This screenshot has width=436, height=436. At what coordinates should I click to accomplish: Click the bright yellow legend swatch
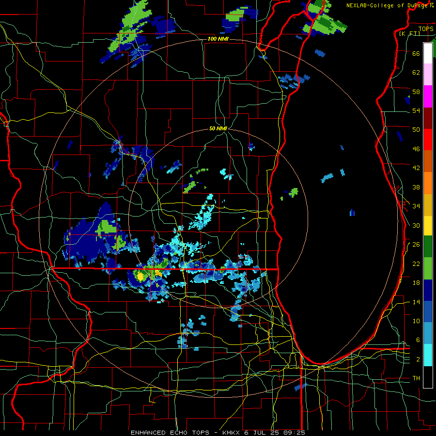428,226
